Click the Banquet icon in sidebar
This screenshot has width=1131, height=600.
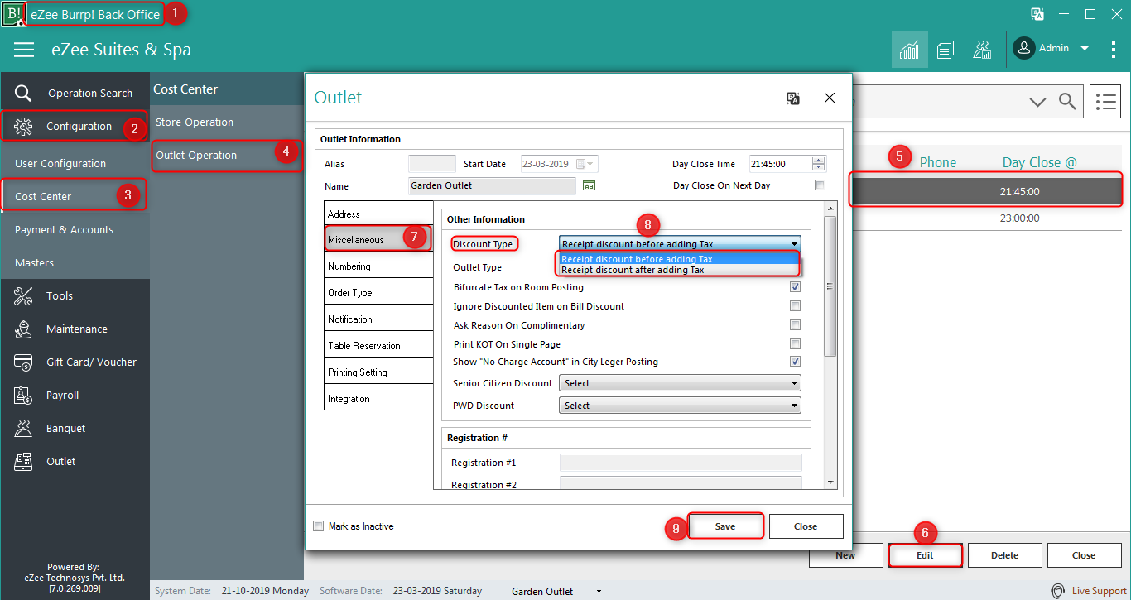pyautogui.click(x=23, y=428)
